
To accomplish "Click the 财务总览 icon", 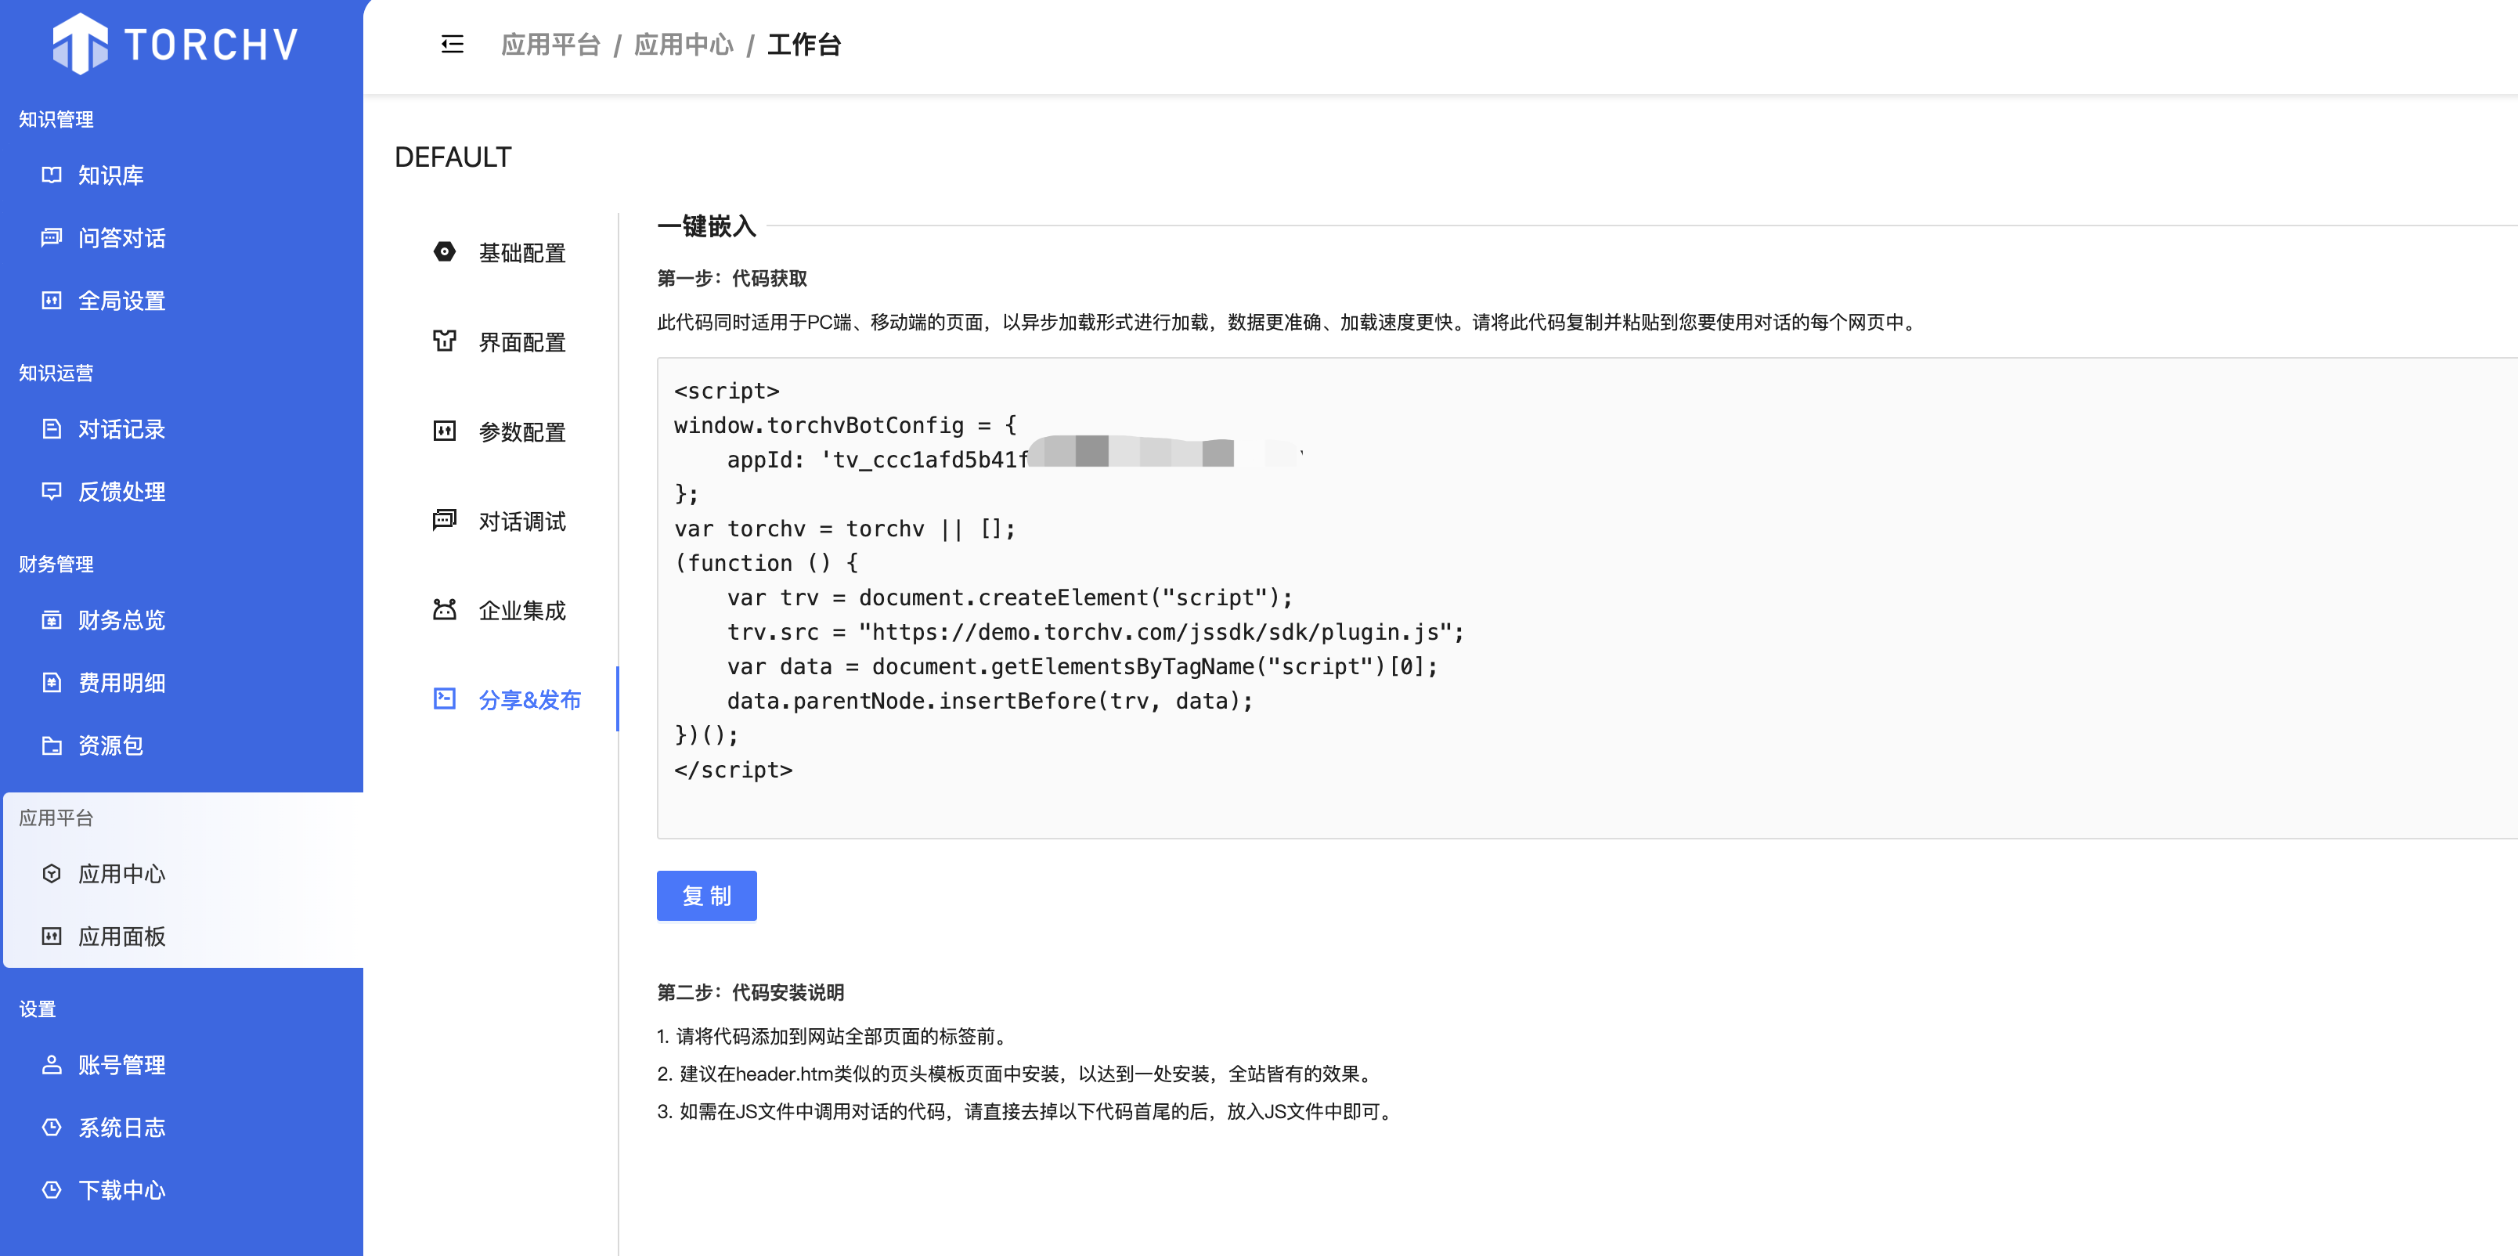I will [x=52, y=619].
